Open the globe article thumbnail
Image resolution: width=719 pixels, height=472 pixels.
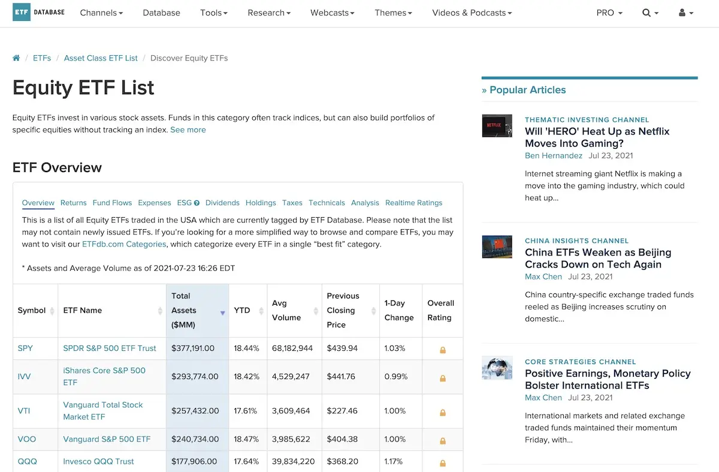[x=497, y=368]
